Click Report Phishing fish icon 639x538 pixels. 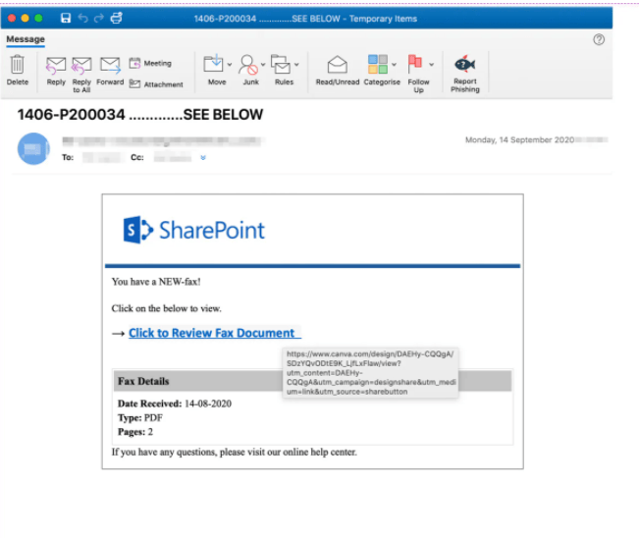click(x=465, y=64)
